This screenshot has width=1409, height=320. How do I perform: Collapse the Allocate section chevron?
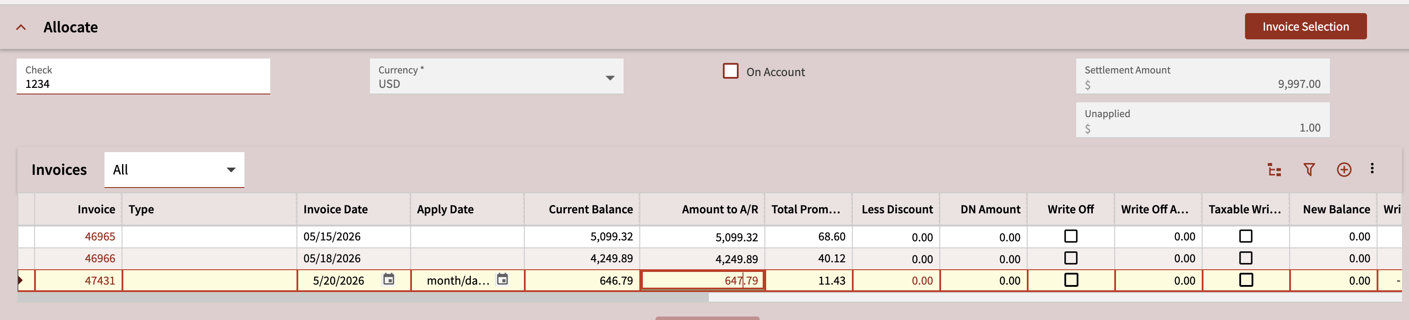[x=21, y=28]
